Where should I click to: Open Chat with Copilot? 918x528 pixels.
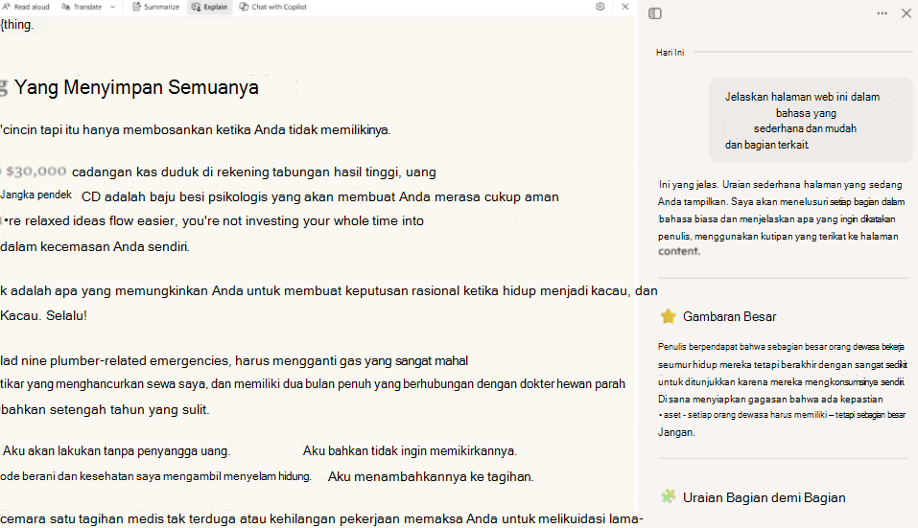click(272, 7)
